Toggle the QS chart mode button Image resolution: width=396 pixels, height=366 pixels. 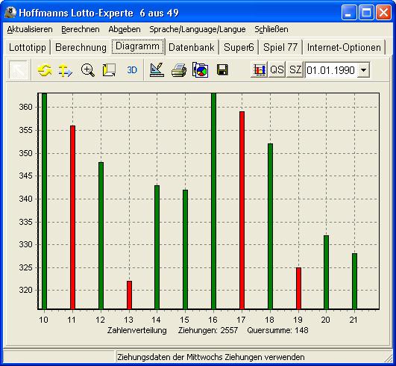[277, 69]
